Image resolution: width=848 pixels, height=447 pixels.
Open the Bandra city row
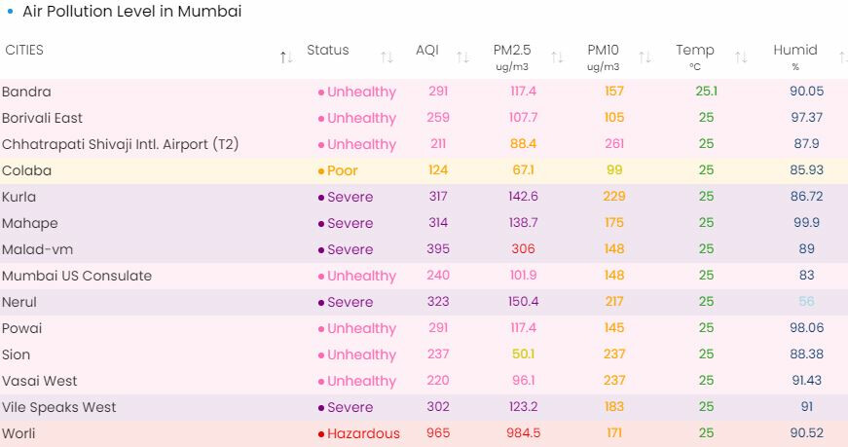pos(26,92)
